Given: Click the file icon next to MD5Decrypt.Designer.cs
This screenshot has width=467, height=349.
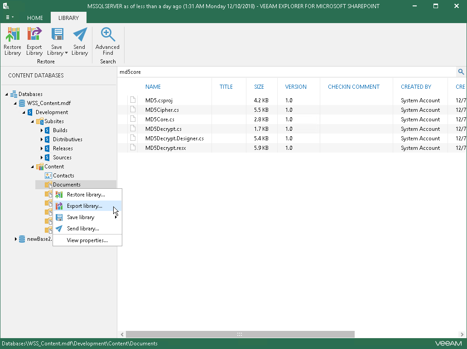Looking at the screenshot, I should click(x=133, y=138).
